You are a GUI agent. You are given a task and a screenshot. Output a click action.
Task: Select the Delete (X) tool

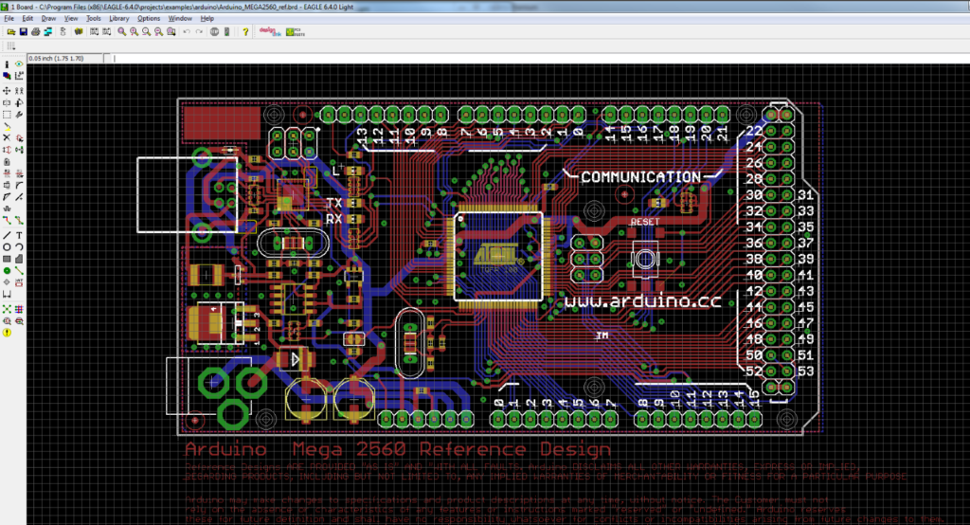(x=7, y=138)
